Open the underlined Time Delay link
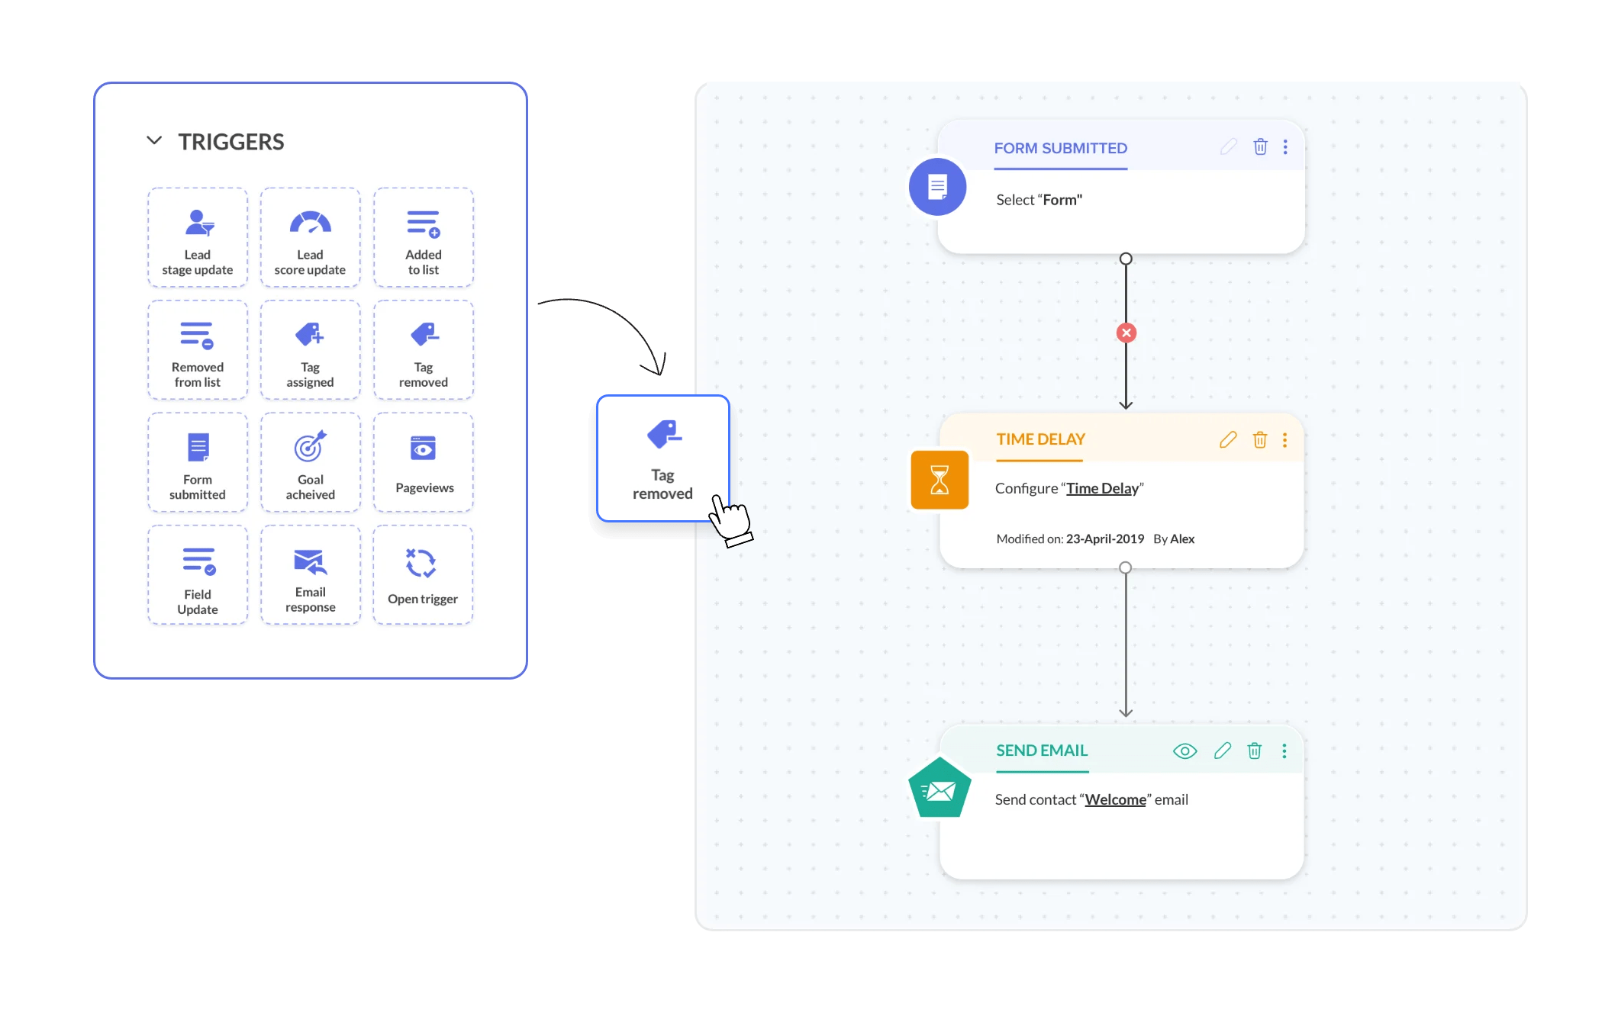Screen dimensions: 1618x1019 pos(1102,488)
